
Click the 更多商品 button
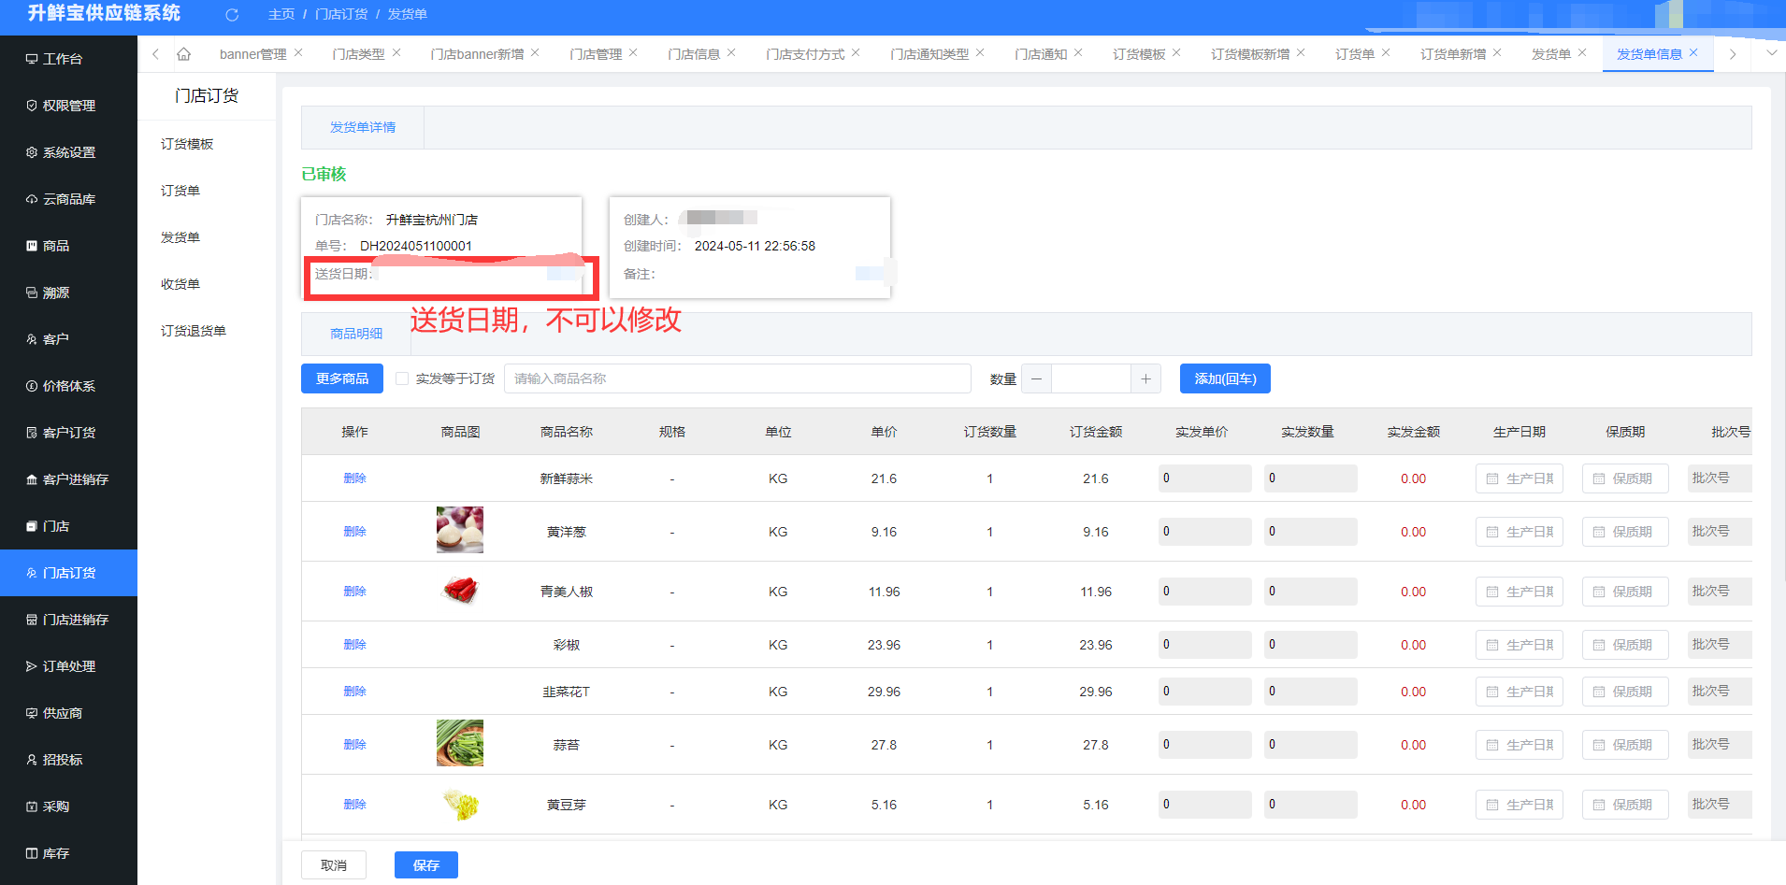(342, 378)
